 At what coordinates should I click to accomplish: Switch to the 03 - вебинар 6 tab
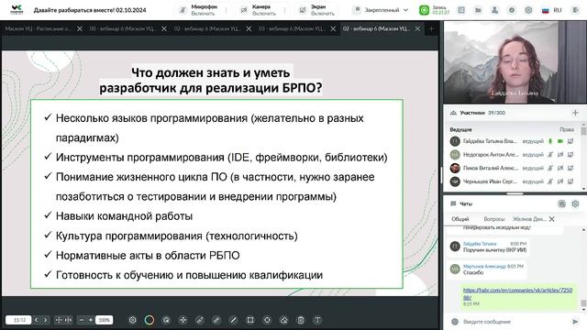click(292, 28)
